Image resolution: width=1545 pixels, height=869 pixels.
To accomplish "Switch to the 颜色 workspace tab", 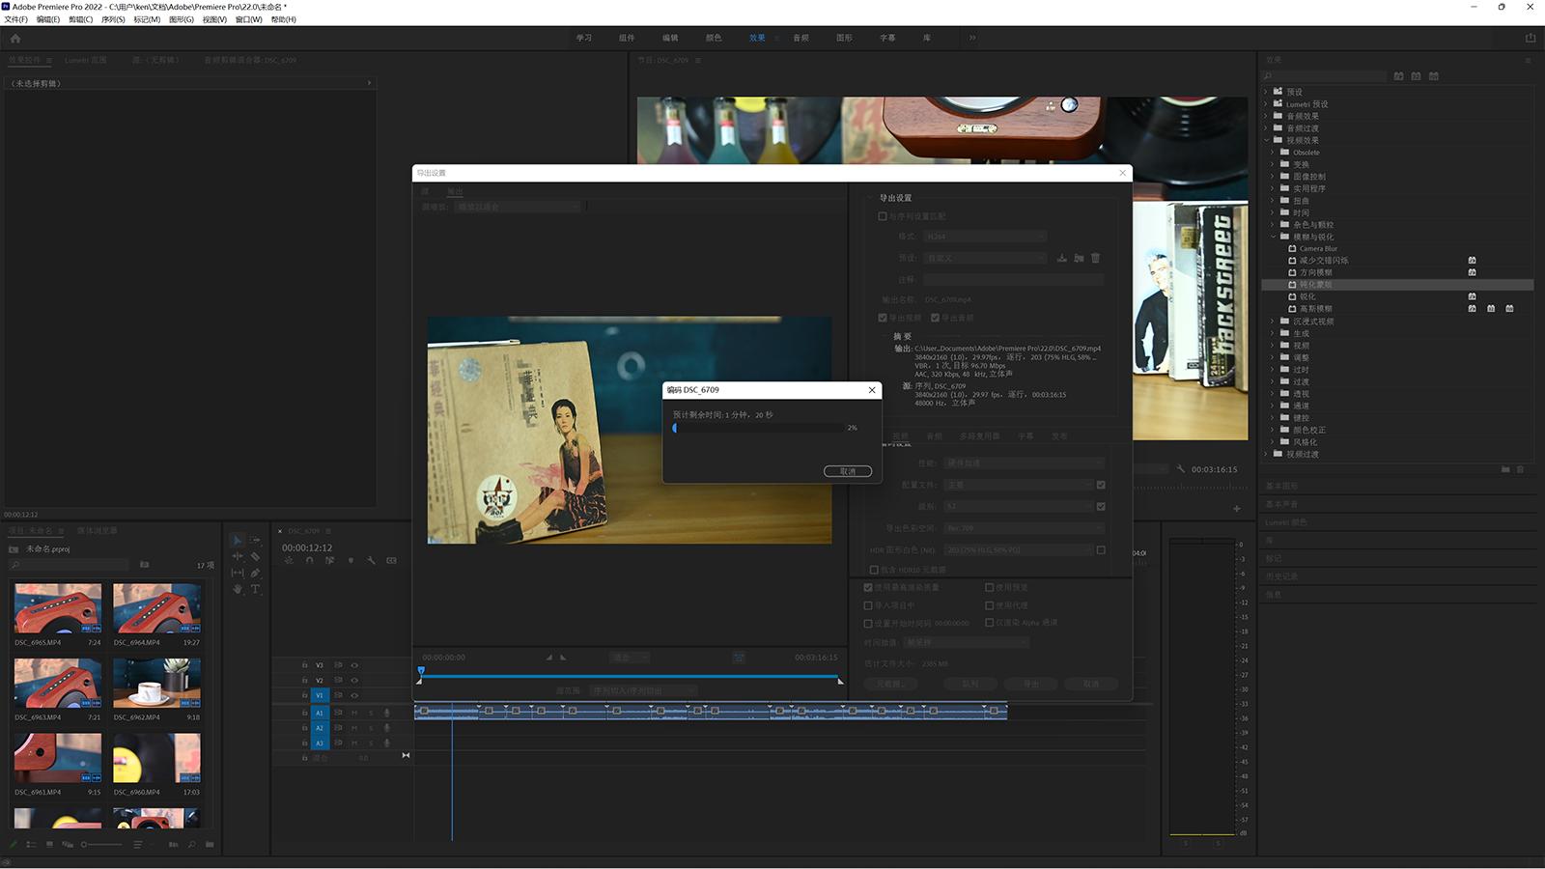I will click(x=714, y=38).
